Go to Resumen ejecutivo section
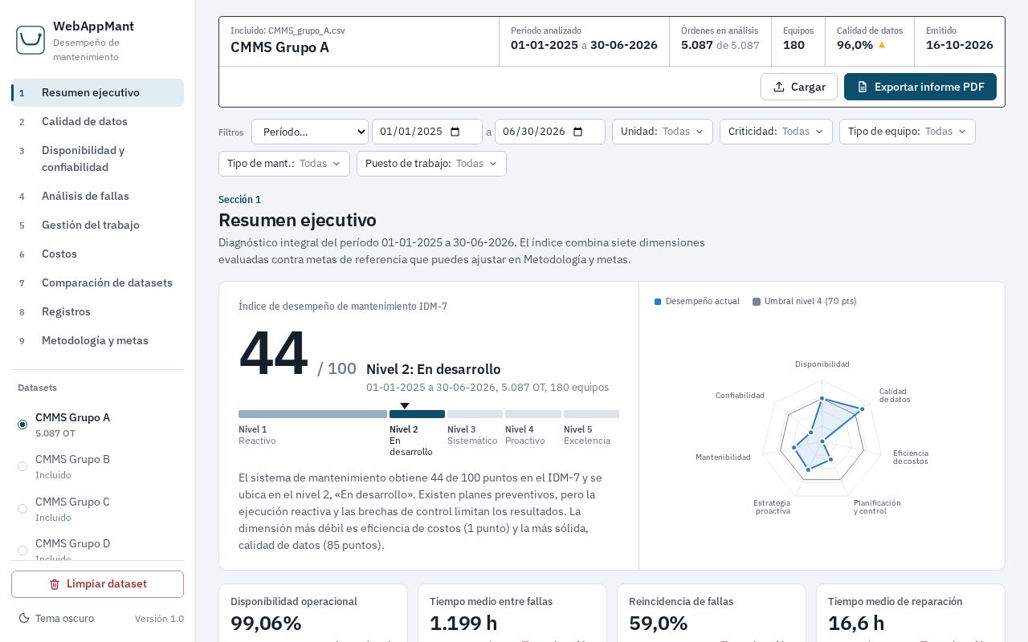The height and width of the screenshot is (642, 1028). pyautogui.click(x=97, y=92)
